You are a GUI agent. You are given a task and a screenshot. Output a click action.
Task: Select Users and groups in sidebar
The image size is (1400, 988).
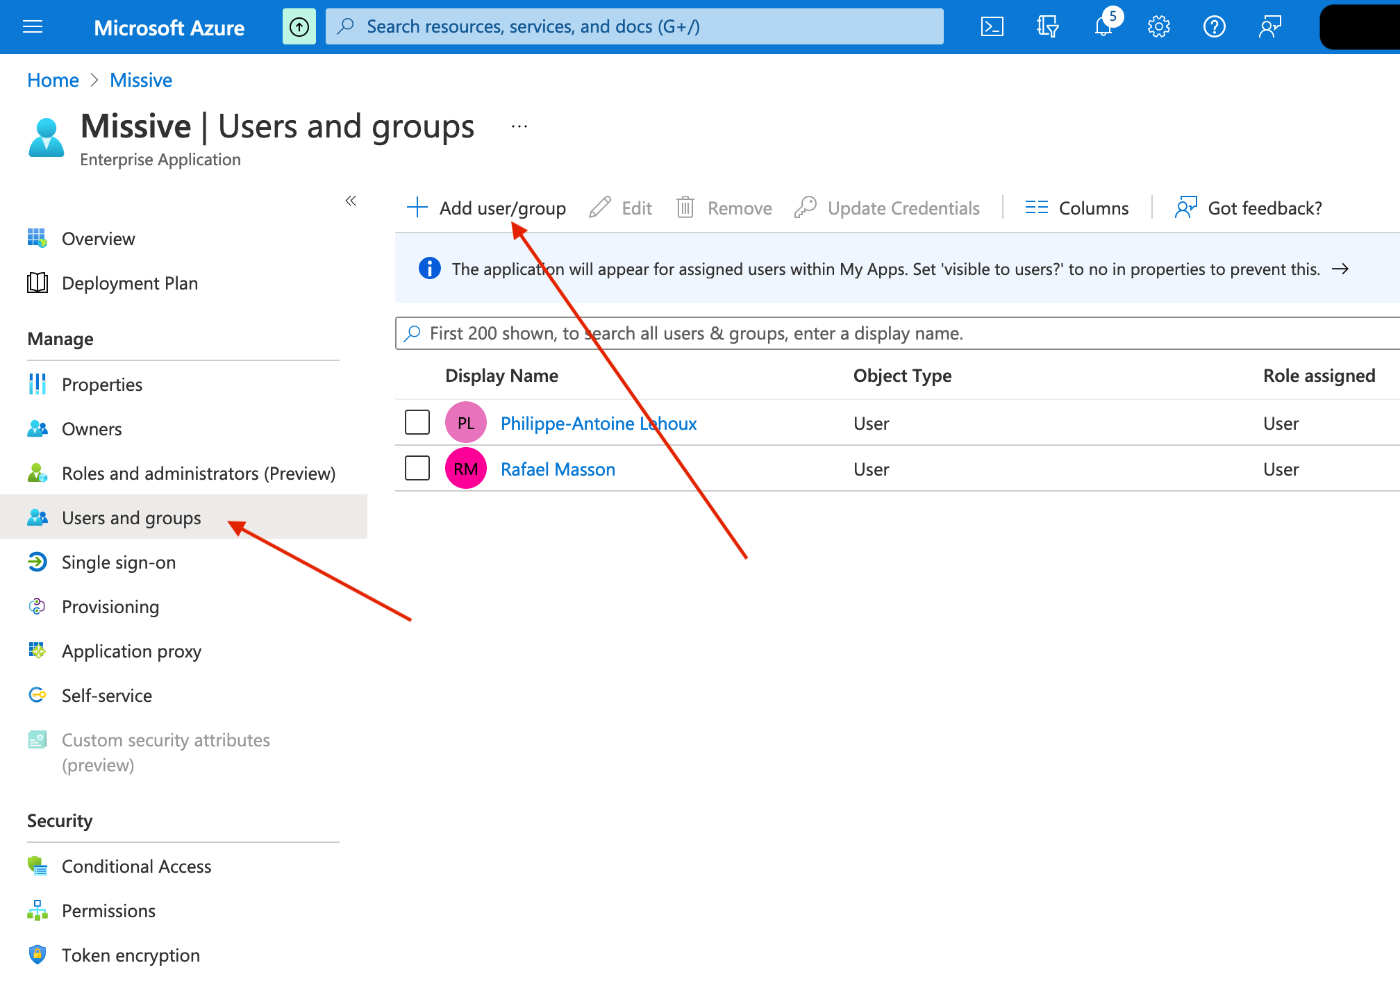(x=183, y=517)
